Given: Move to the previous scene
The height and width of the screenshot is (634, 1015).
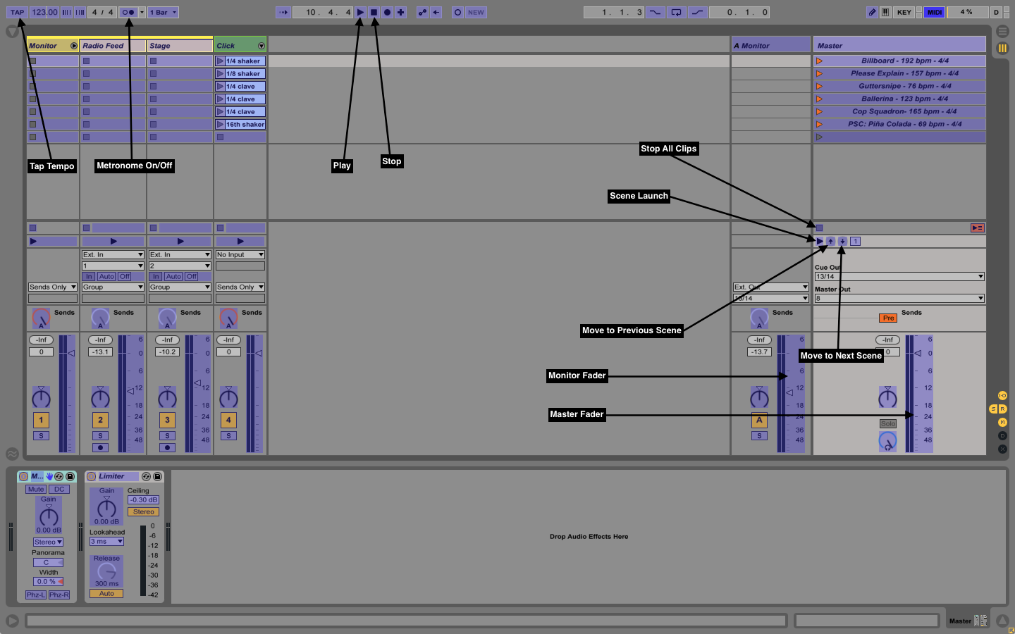Looking at the screenshot, I should click(831, 241).
